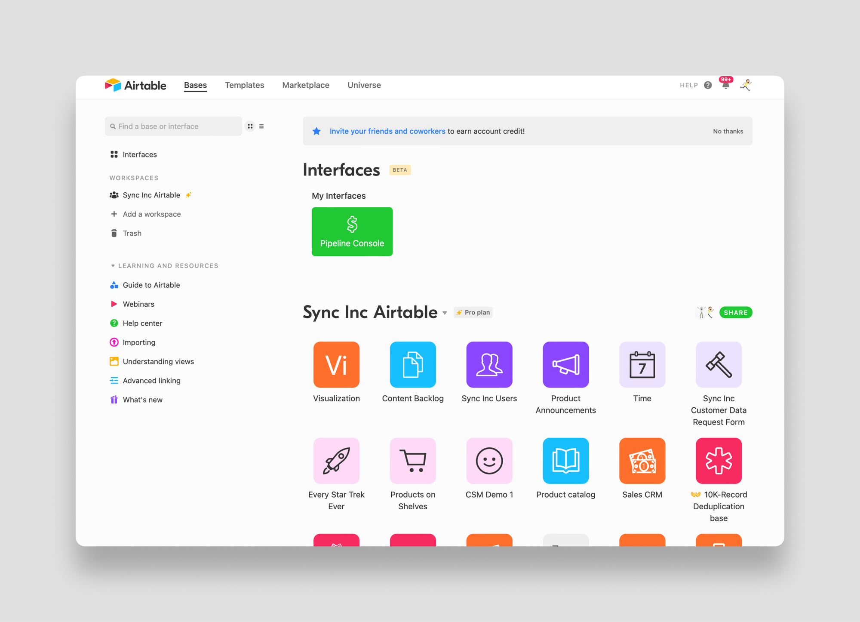Click the Share button for workspace
This screenshot has height=622, width=860.
pos(735,312)
